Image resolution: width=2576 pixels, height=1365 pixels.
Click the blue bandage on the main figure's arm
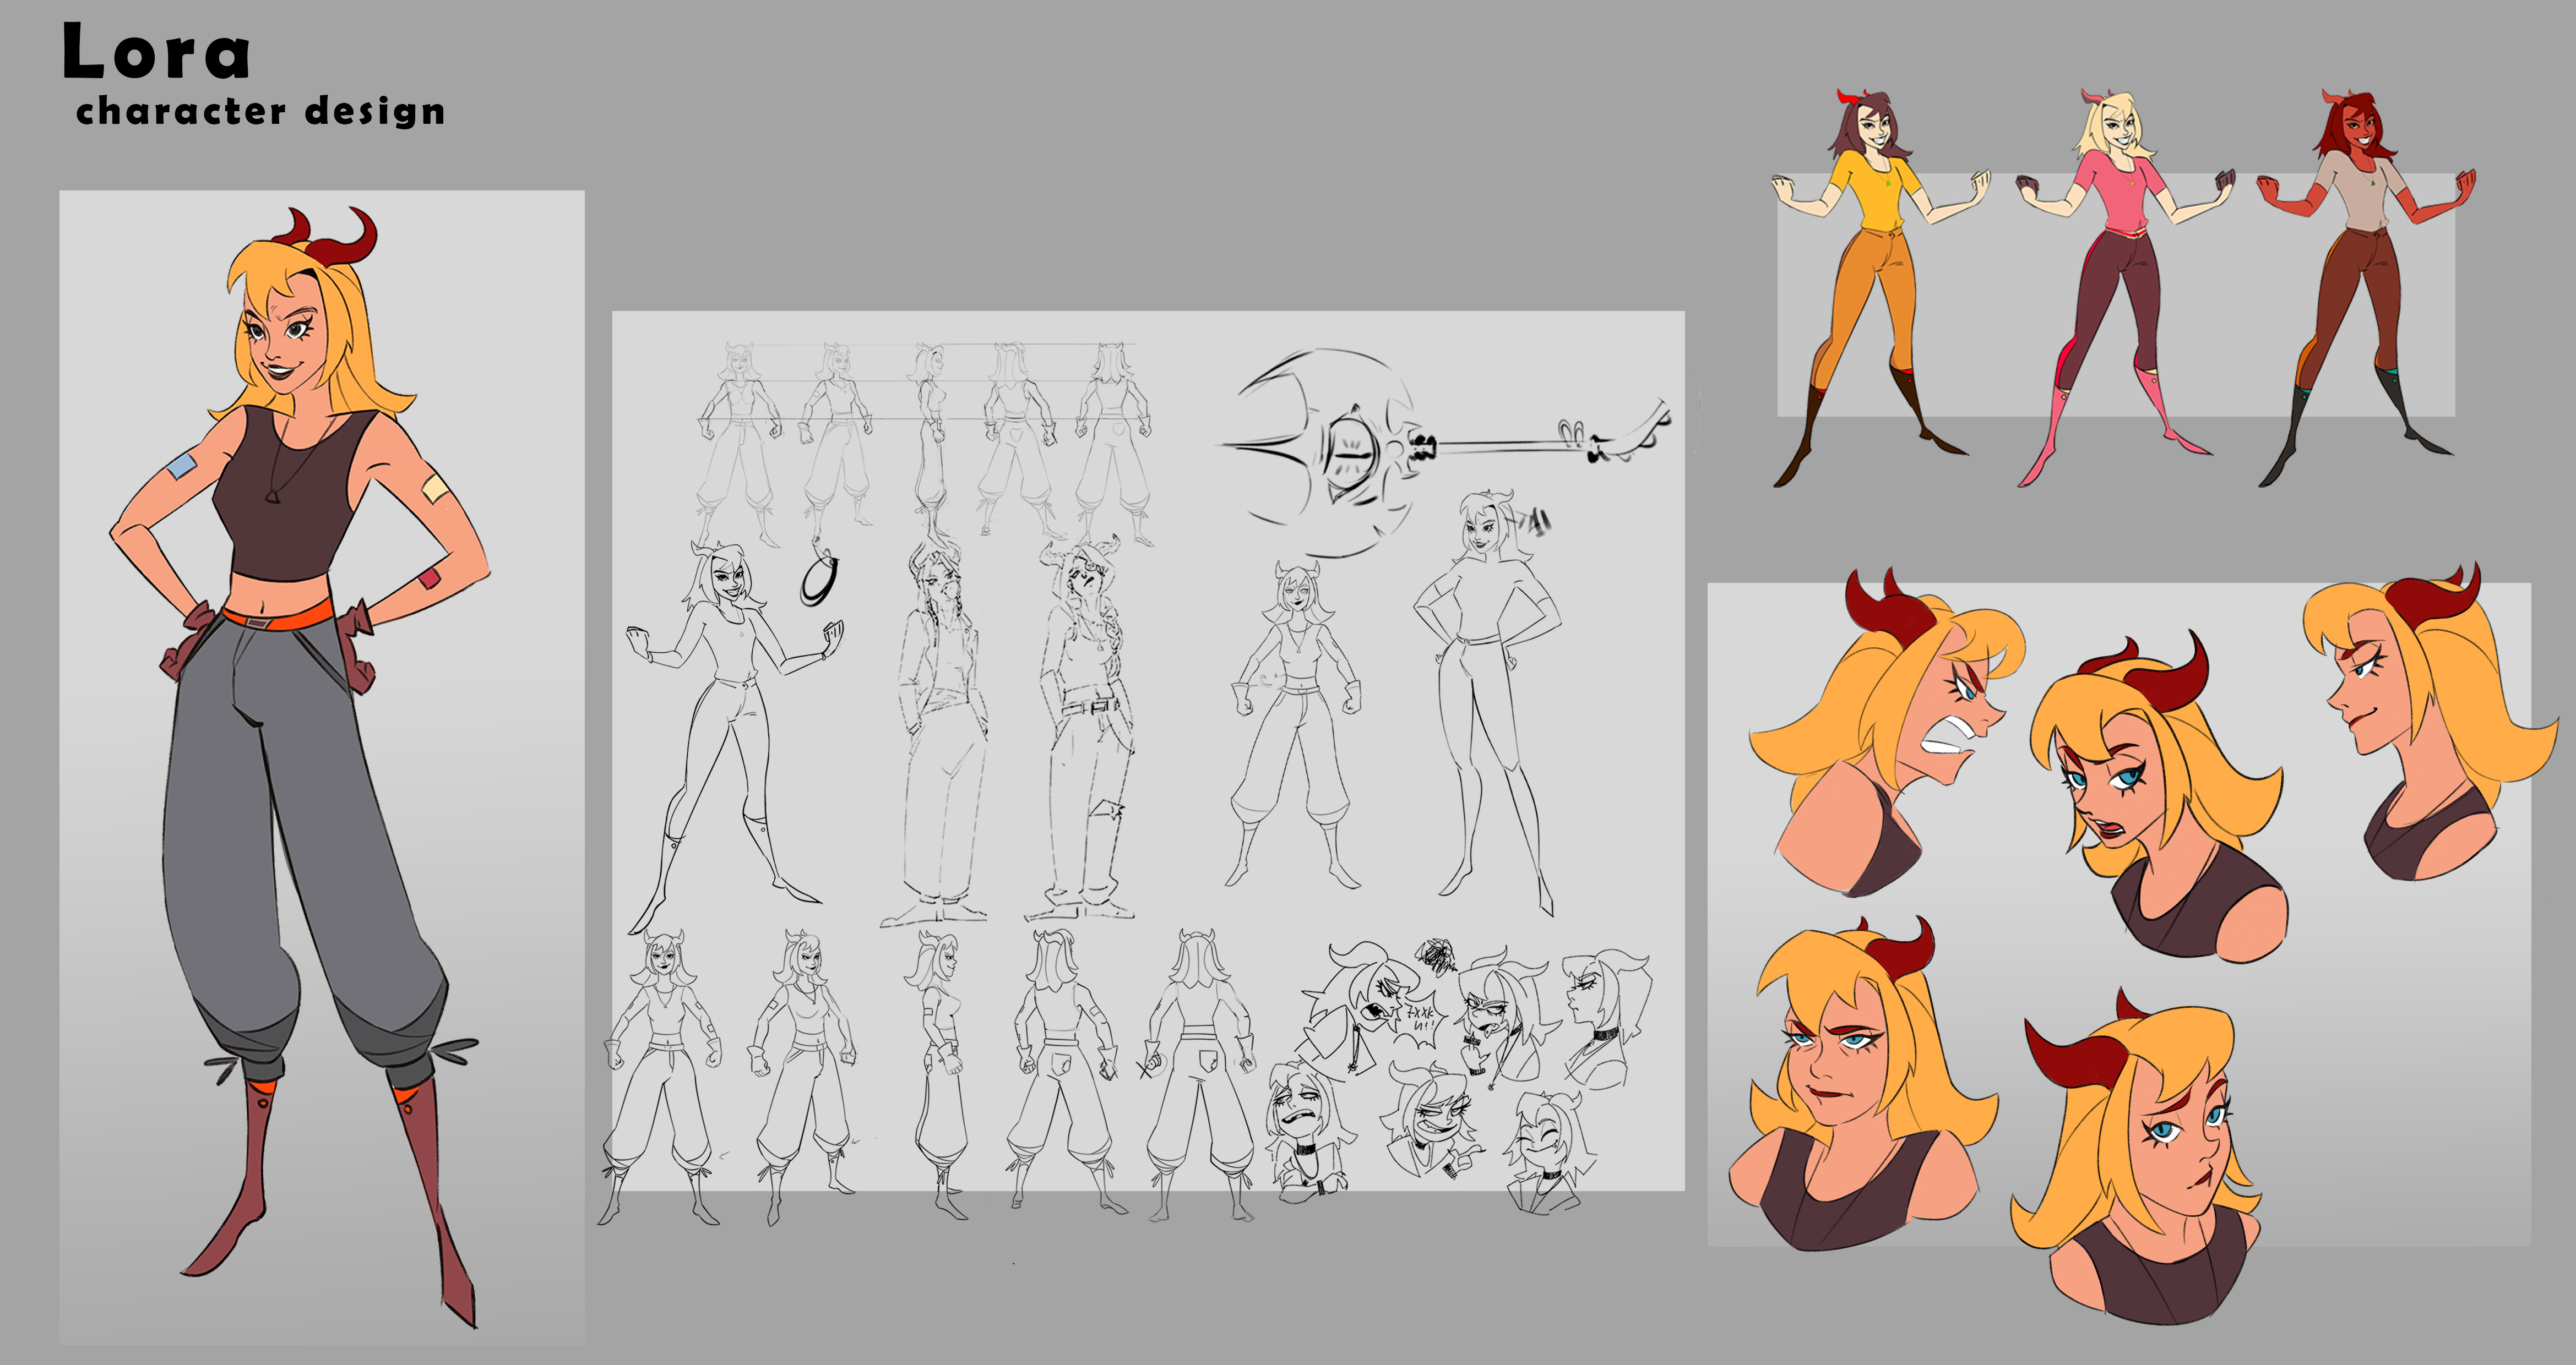181,466
